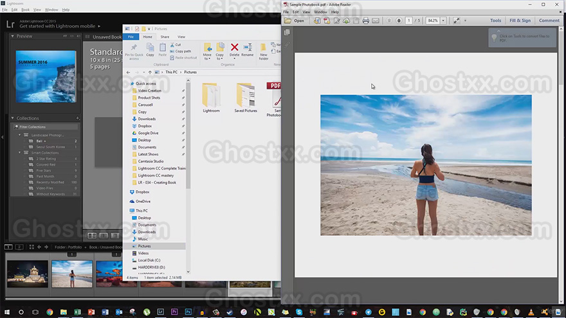Click the Save disk icon in Adobe Reader
This screenshot has height=318, width=566.
pos(356,21)
